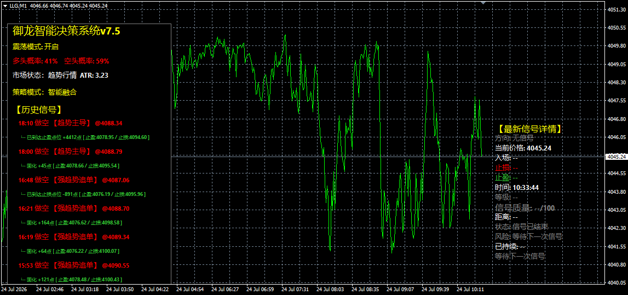This screenshot has height=295, width=628.
Task: Click the 多头概率 41% indicator
Action: [35, 61]
